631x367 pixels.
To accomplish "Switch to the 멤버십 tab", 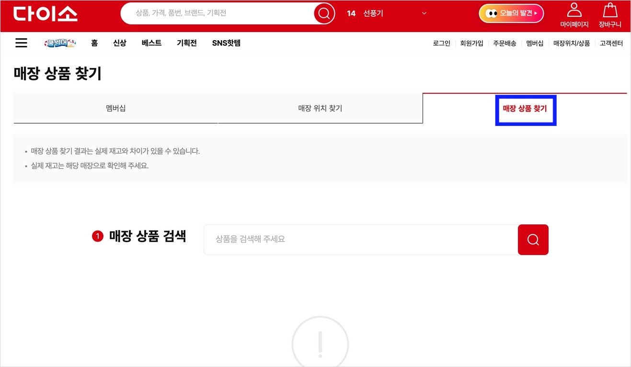I will tap(115, 108).
